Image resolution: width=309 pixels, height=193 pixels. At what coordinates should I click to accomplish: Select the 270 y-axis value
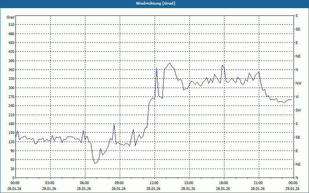coord(12,97)
